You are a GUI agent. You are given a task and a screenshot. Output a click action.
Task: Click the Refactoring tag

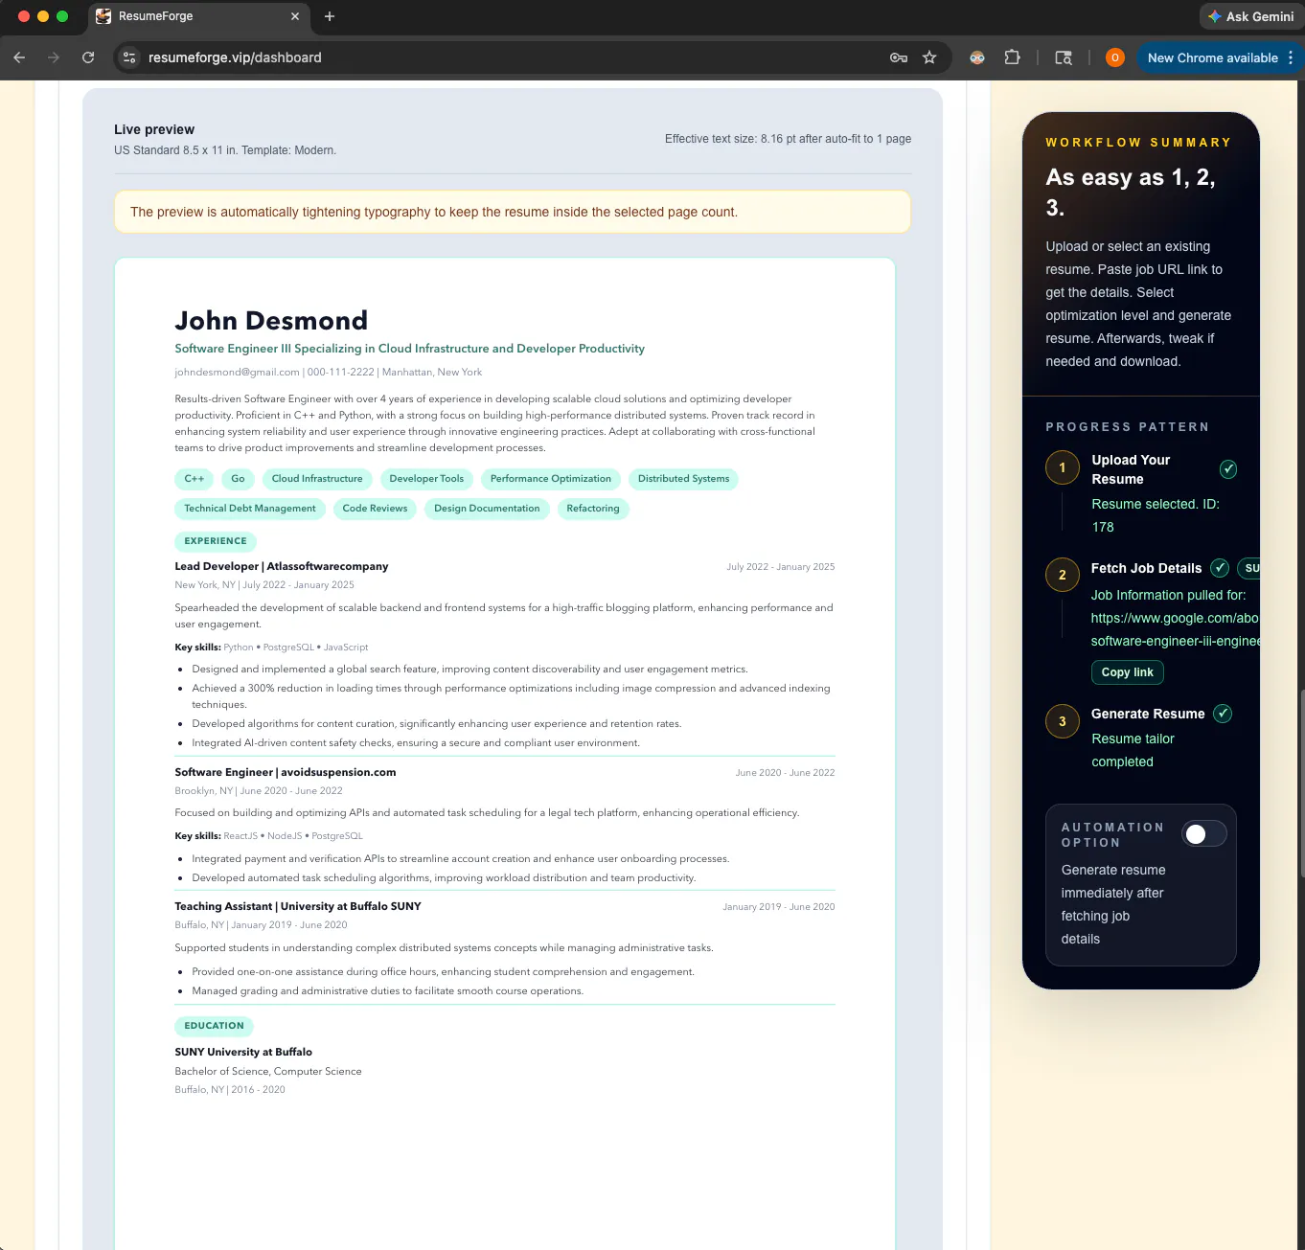[x=593, y=509]
